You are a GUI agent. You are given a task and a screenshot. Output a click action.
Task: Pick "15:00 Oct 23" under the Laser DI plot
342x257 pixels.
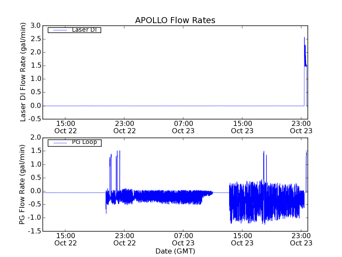coord(242,127)
